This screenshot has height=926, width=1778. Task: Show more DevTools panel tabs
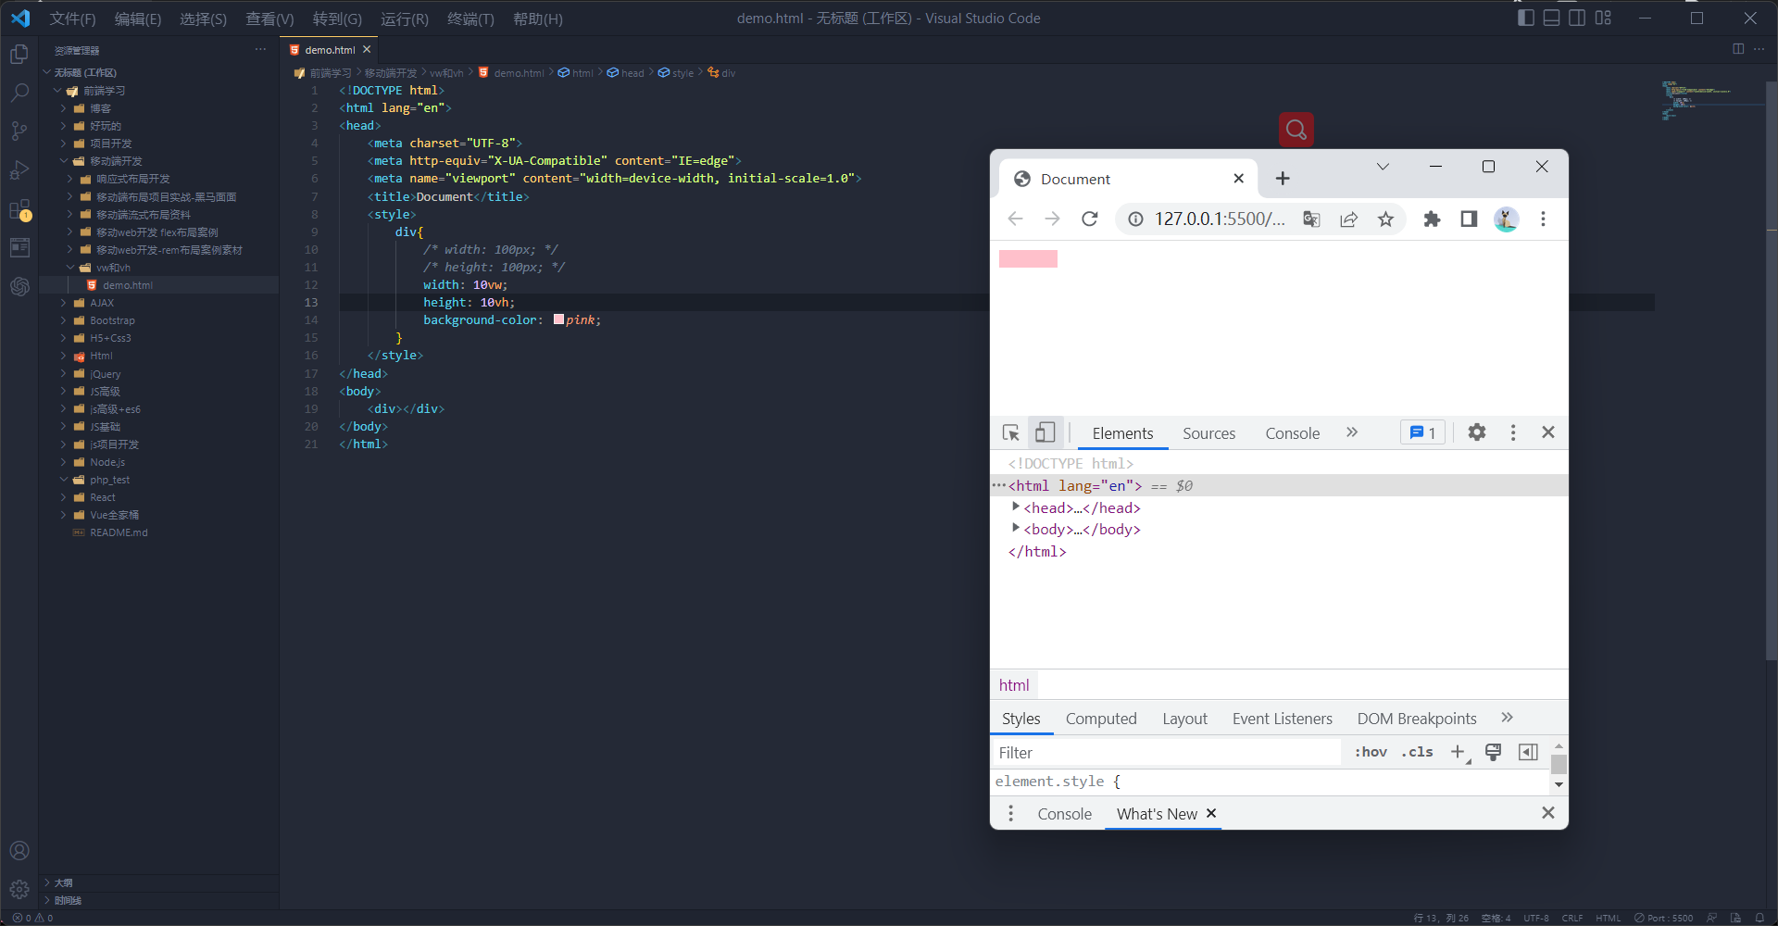pos(1352,432)
